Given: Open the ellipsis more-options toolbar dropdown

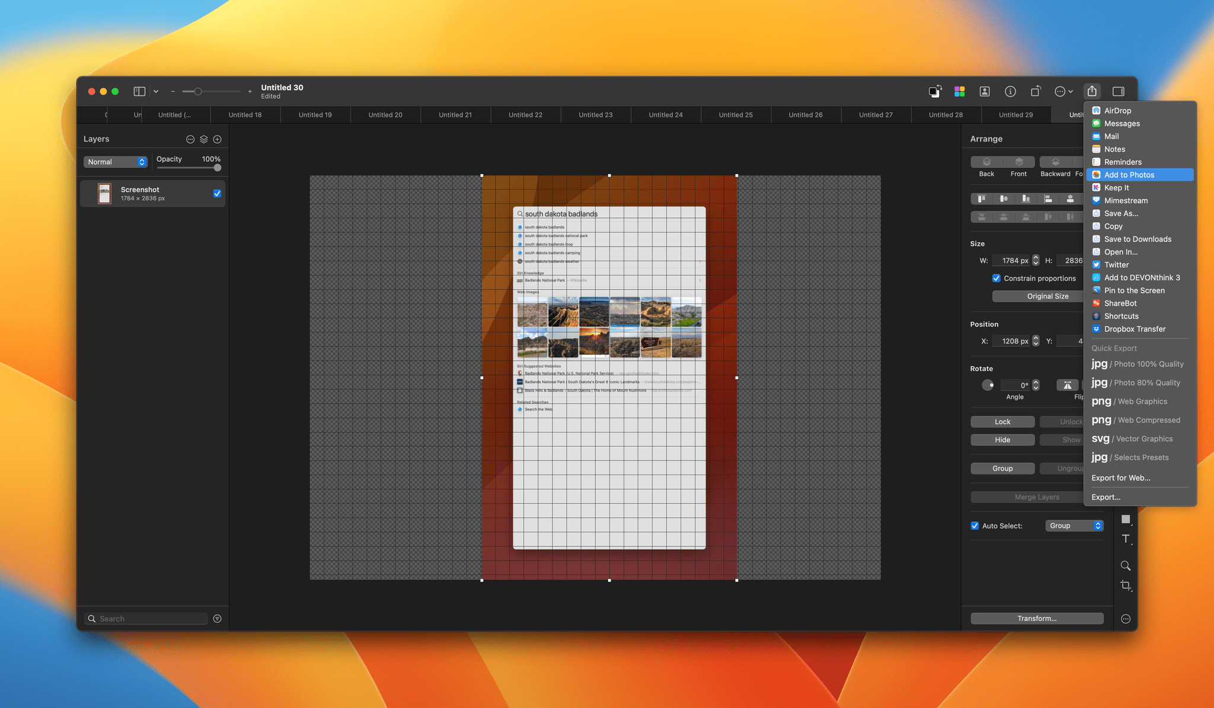Looking at the screenshot, I should pos(1063,91).
